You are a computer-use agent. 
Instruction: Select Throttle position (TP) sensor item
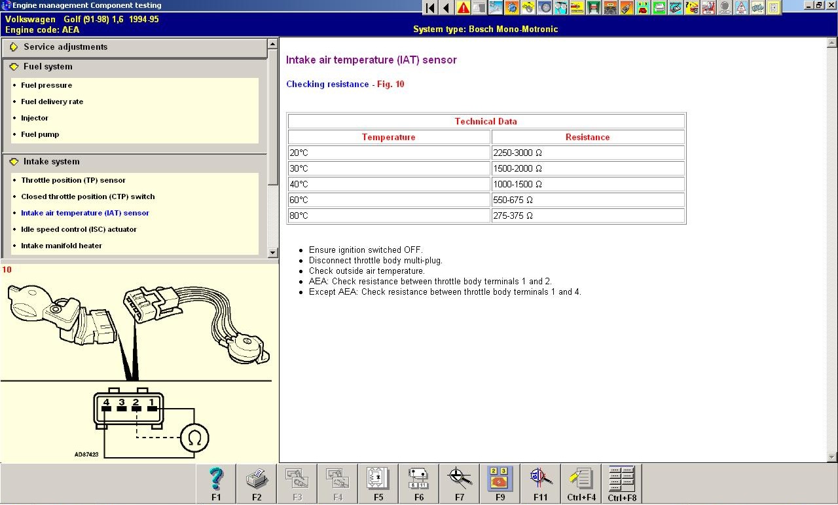[x=73, y=180]
